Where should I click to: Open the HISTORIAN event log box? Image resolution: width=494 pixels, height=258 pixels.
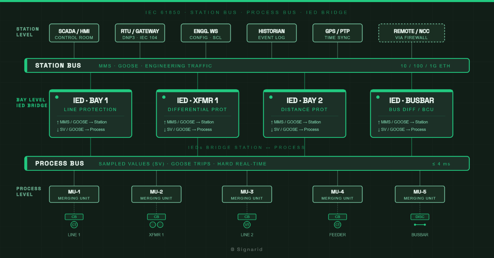[272, 33]
